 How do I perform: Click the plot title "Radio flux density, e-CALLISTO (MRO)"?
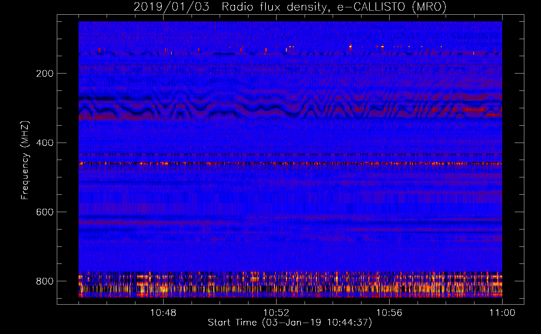pos(334,7)
